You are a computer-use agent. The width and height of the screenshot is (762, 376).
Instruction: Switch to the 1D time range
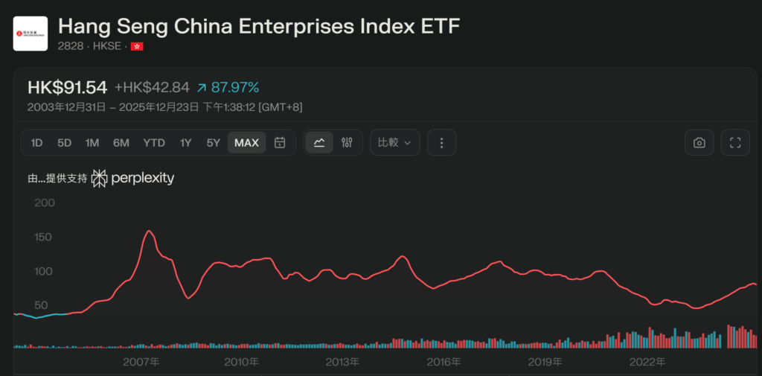coord(36,143)
